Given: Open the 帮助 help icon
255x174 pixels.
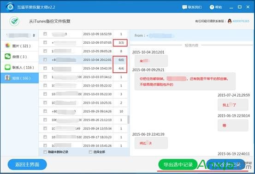Looking at the screenshot, I should pos(212,7).
